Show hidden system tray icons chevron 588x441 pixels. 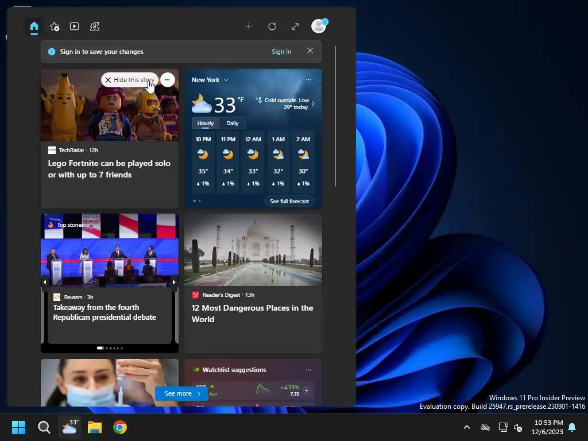click(467, 427)
